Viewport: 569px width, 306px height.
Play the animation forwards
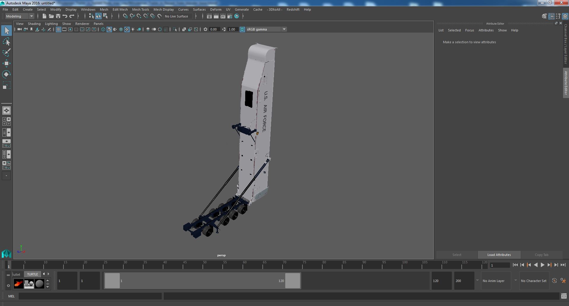pos(542,265)
